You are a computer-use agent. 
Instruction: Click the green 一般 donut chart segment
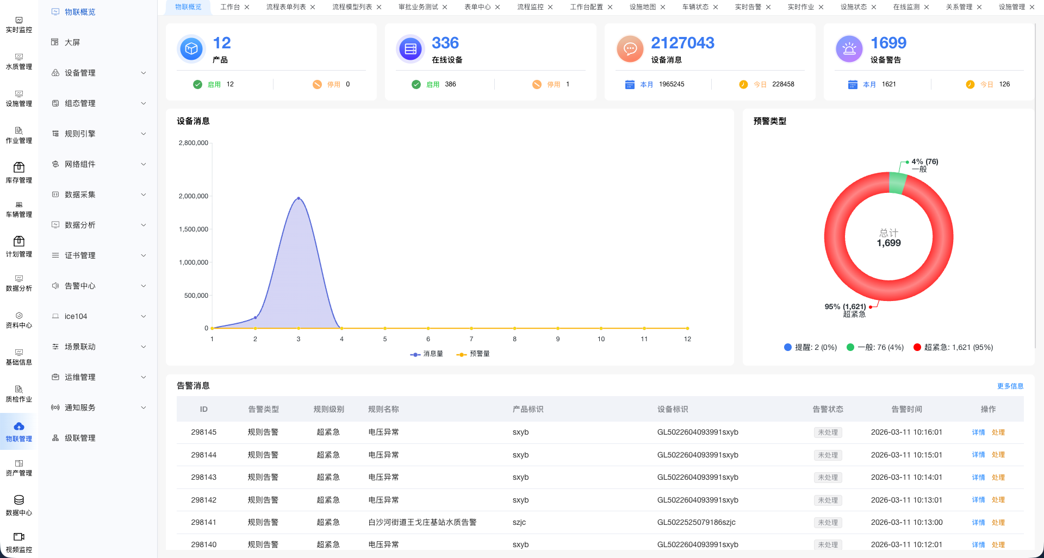point(898,183)
